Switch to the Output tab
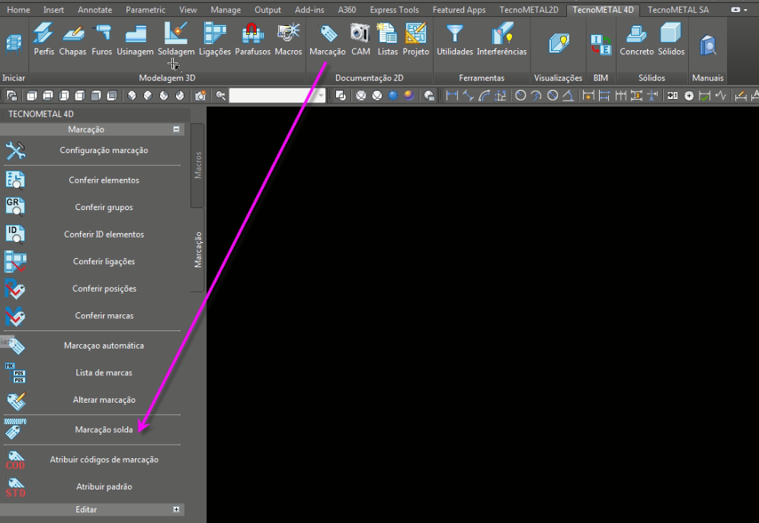759x523 pixels. coord(267,10)
